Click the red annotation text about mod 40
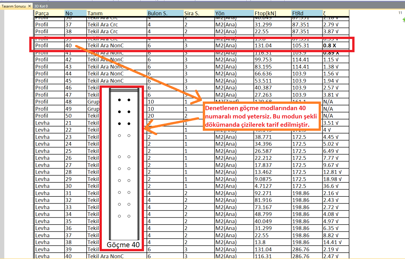 coord(261,116)
